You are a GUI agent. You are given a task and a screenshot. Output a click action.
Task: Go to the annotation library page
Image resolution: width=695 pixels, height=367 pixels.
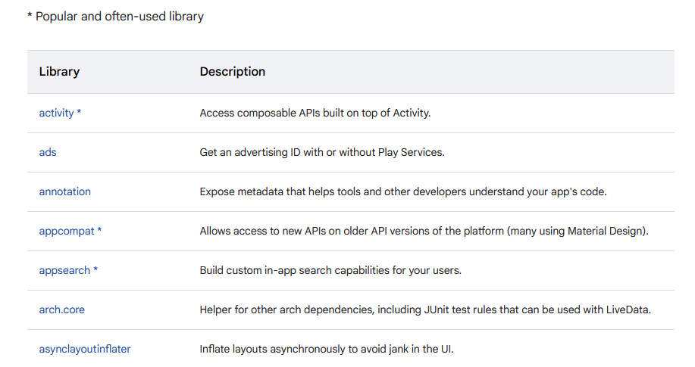tap(64, 191)
